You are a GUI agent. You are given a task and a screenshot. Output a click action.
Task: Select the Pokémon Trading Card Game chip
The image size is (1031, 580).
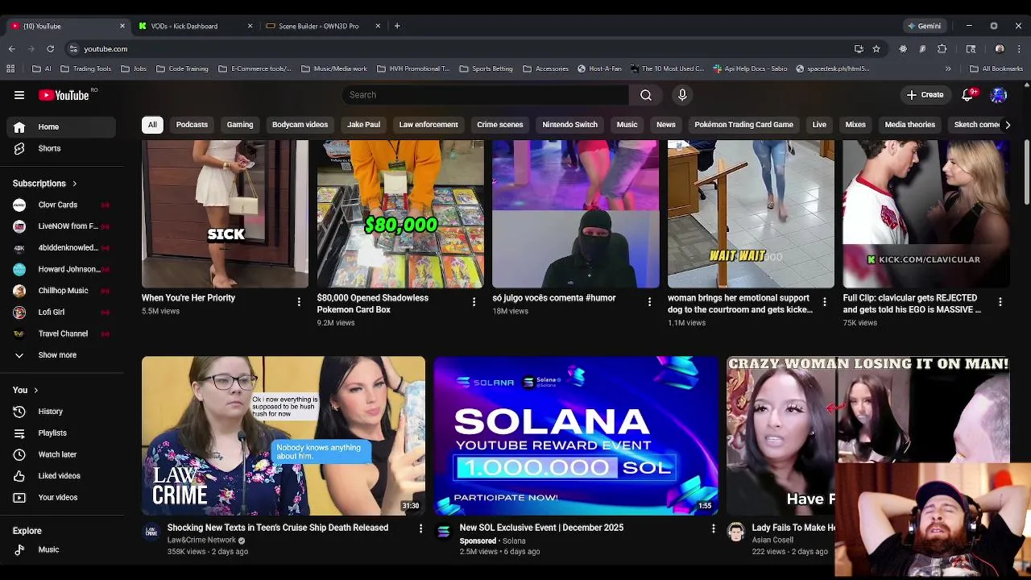[743, 125]
